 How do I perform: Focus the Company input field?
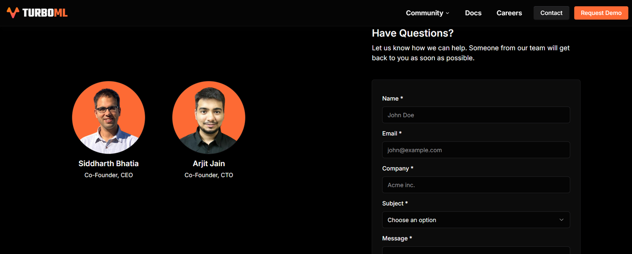(x=476, y=185)
